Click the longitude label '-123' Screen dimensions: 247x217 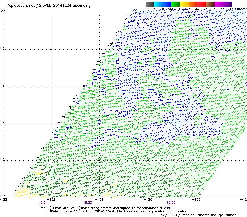196,200
